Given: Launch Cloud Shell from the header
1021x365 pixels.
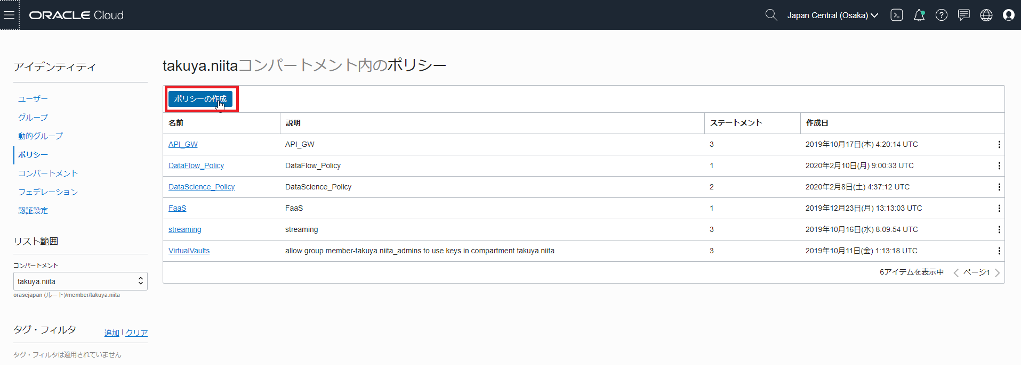Looking at the screenshot, I should click(896, 15).
